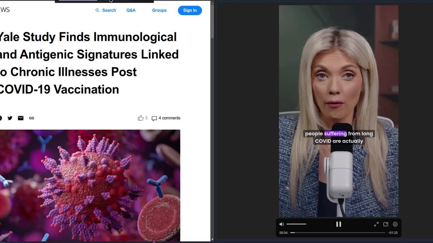The height and width of the screenshot is (243, 433).
Task: Click the Facebook share icon
Action: [x=0, y=118]
